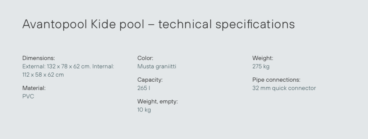Select the External 132 x 78 x 62 cm text
Image resolution: width=368 pixels, height=139 pixels.
point(56,67)
